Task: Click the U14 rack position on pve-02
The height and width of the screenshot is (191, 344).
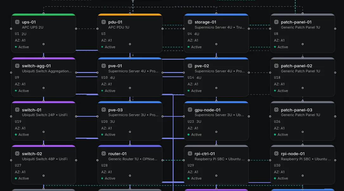Action: pyautogui.click(x=191, y=77)
